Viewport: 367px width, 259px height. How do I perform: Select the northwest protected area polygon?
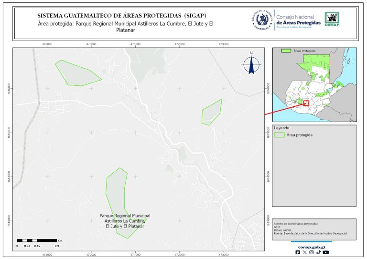click(x=76, y=73)
